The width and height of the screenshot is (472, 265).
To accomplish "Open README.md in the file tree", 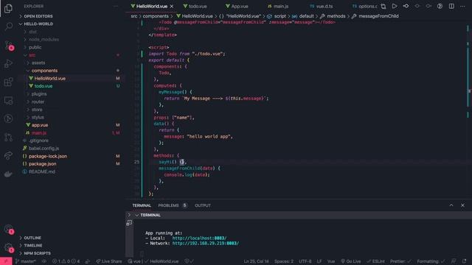I will (41, 172).
